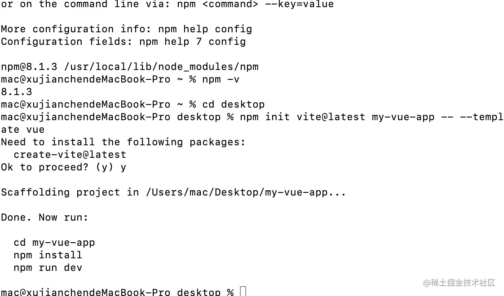
Task: Click the '--key=value' text on top line
Action: point(299,4)
